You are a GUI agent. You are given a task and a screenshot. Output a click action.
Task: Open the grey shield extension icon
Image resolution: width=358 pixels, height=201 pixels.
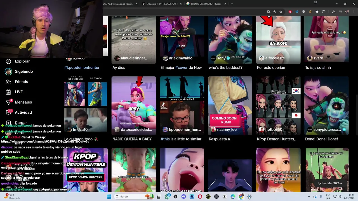tap(303, 12)
